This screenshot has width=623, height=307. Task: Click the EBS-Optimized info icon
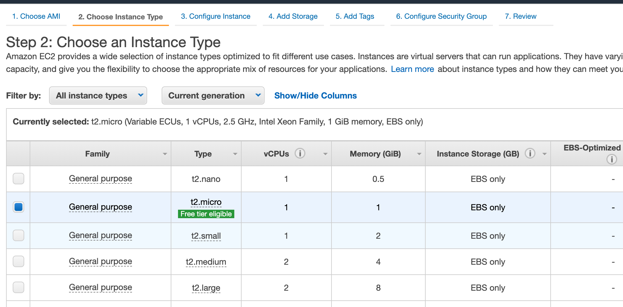pos(612,159)
